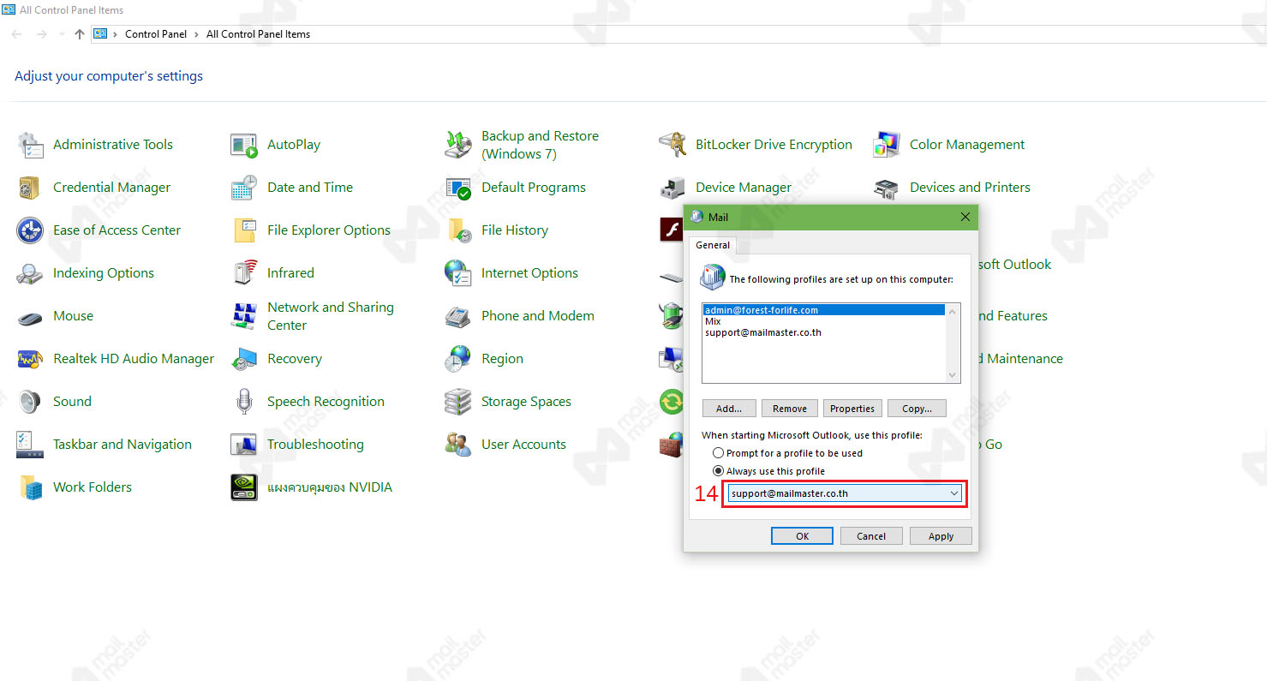Open the Credential Manager icon
This screenshot has width=1267, height=681.
point(30,188)
